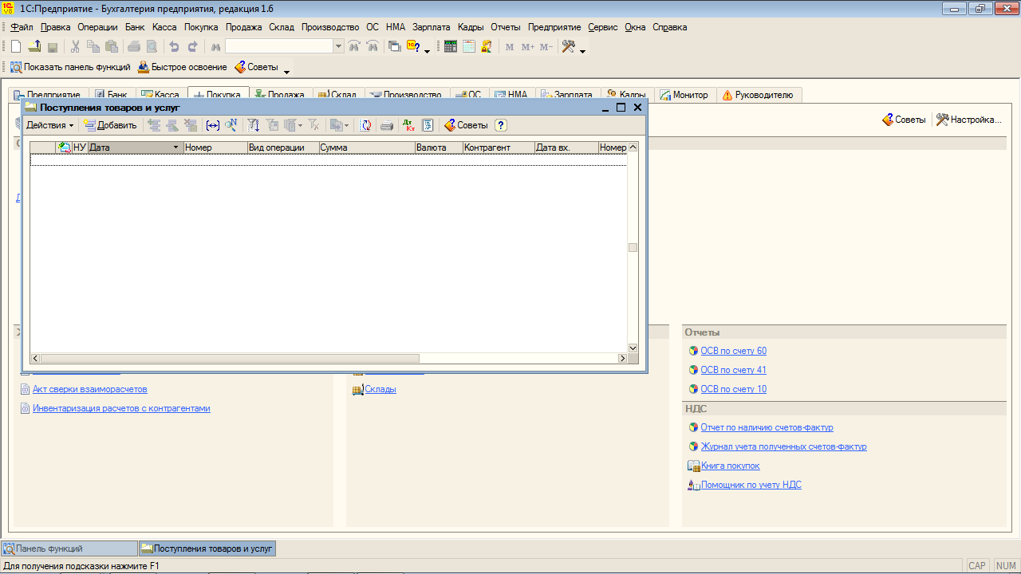
Task: Open the Файл menu
Action: [22, 27]
